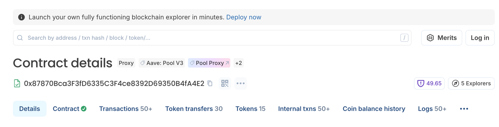Open the Merits button
This screenshot has width=499, height=127.
click(442, 38)
